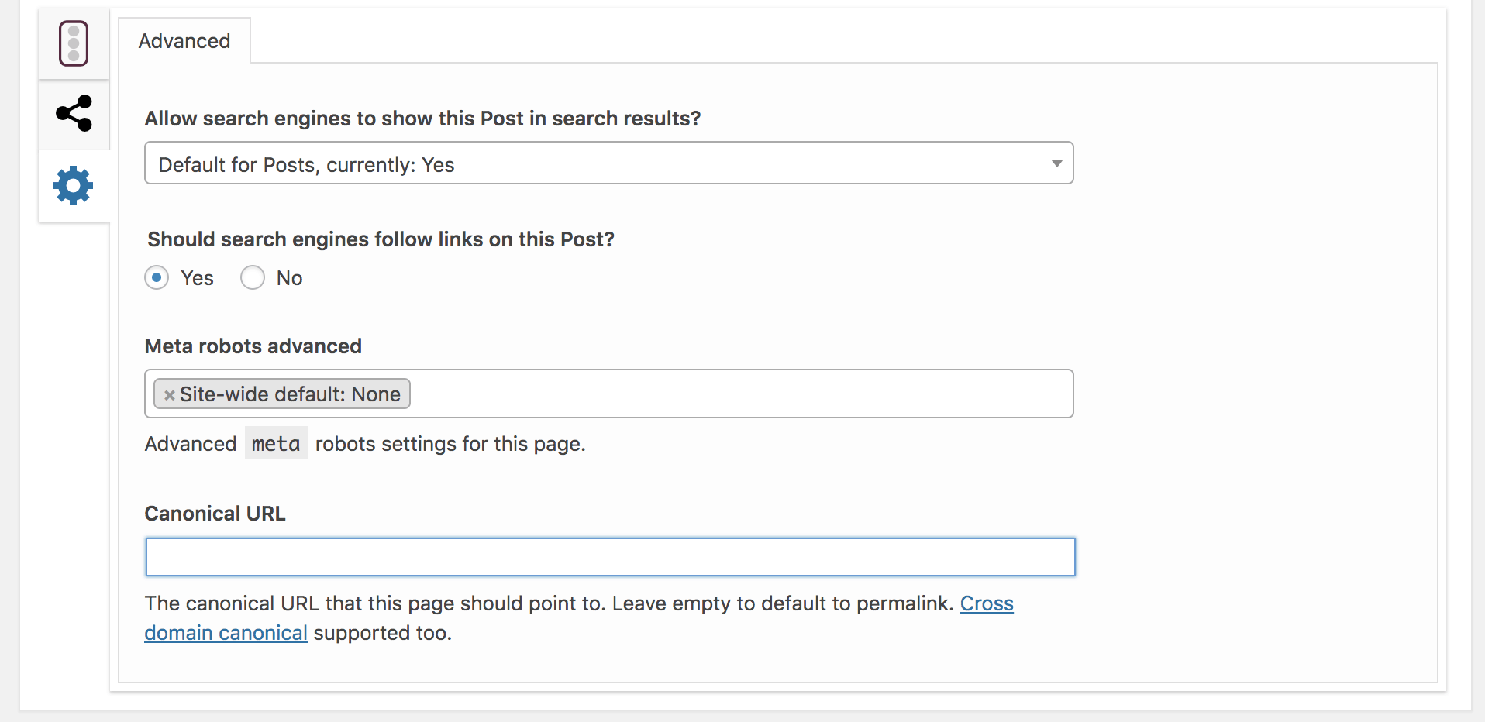1485x722 pixels.
Task: Open the social share settings icon
Action: tap(74, 114)
